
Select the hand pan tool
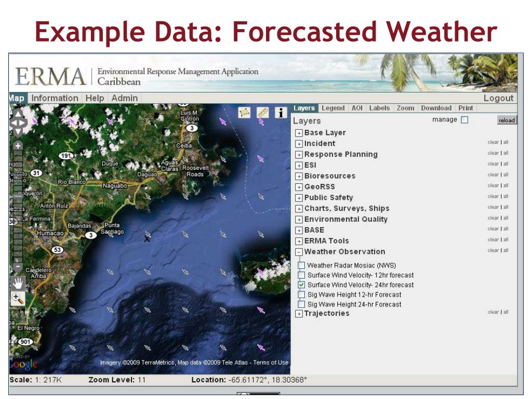click(18, 283)
